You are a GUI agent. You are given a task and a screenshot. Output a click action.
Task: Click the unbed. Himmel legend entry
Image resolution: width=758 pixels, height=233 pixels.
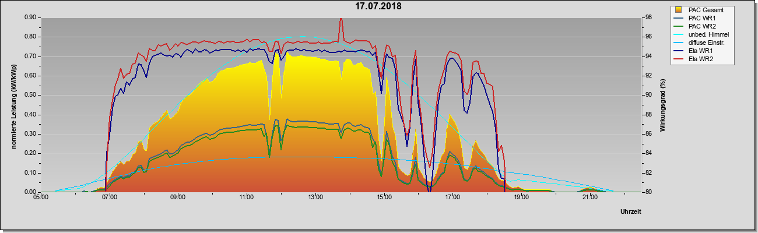pos(702,34)
